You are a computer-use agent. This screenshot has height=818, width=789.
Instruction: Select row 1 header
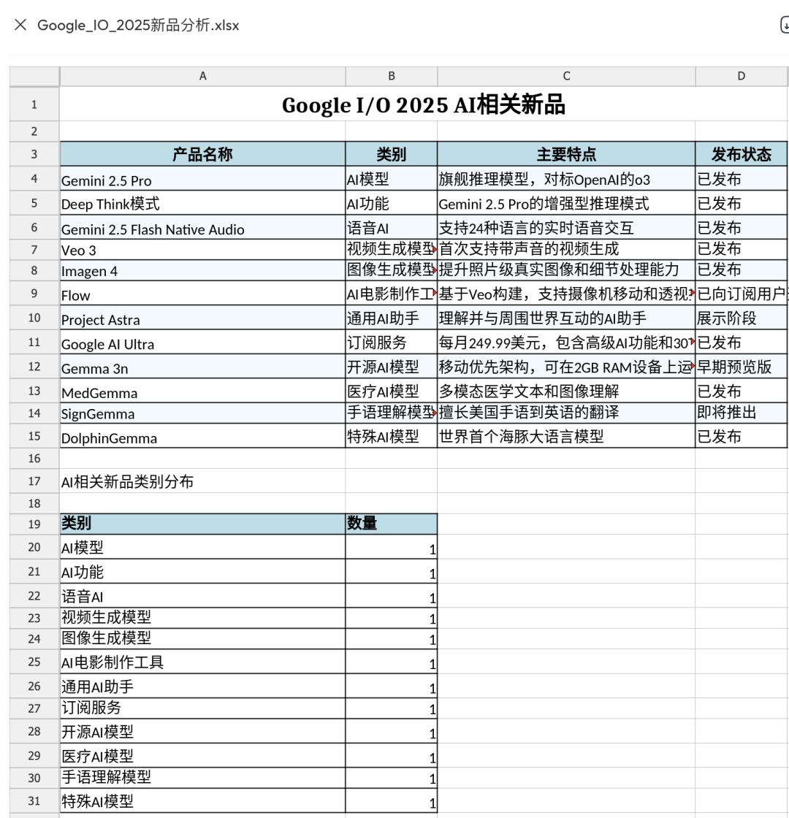click(34, 104)
